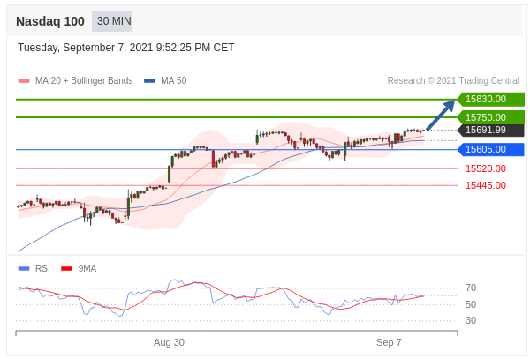Image resolution: width=530 pixels, height=359 pixels.
Task: Toggle the MA 20 + Bollinger Bands legend label
Action: (x=84, y=81)
